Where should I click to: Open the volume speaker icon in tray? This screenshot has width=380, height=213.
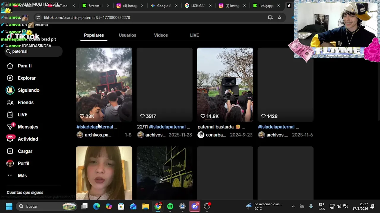(339, 206)
